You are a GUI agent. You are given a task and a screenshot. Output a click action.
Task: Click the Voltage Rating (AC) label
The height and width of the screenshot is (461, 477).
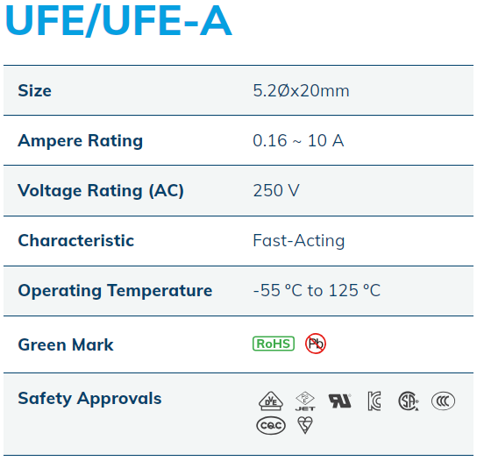click(101, 191)
